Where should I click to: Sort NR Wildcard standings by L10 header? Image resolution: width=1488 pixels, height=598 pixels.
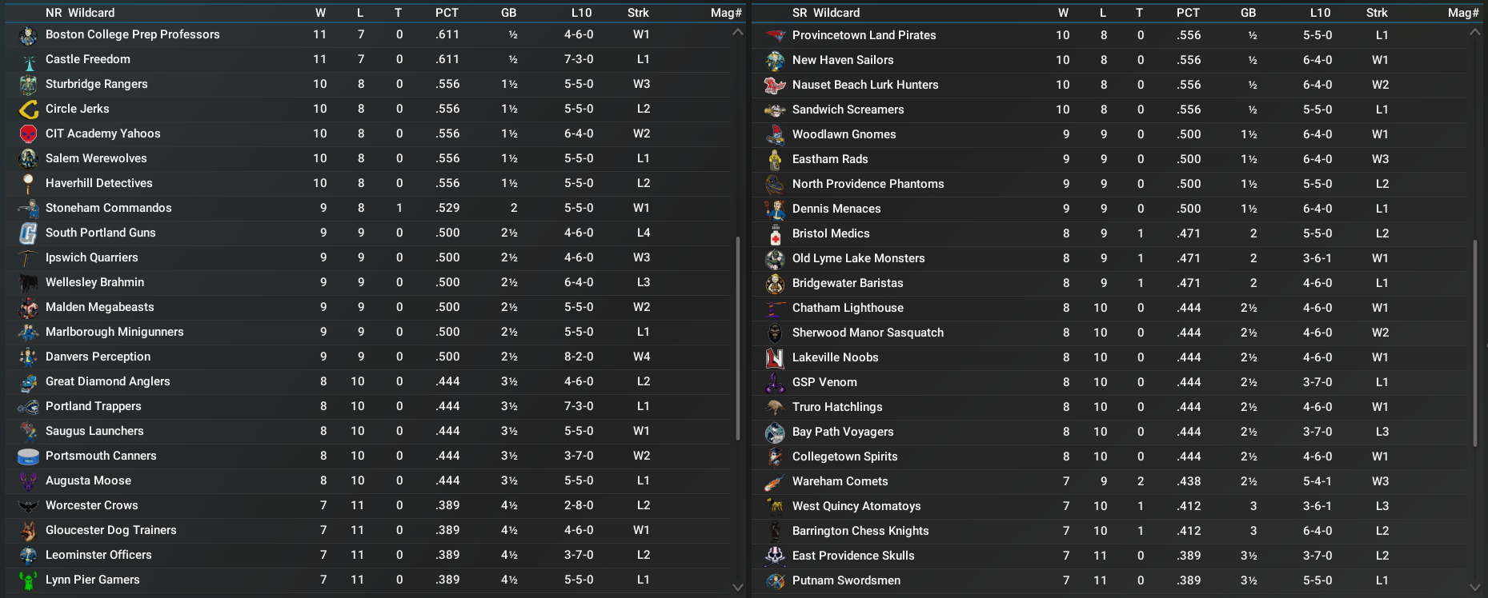point(581,13)
